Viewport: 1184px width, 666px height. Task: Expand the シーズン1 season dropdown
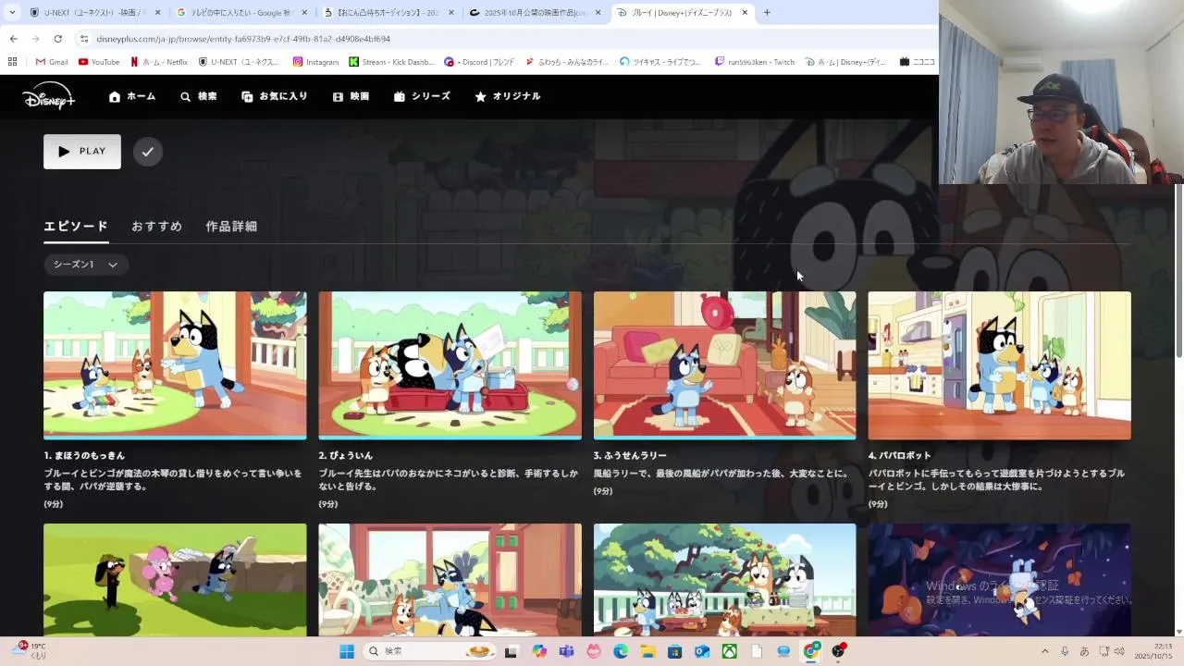click(x=86, y=265)
